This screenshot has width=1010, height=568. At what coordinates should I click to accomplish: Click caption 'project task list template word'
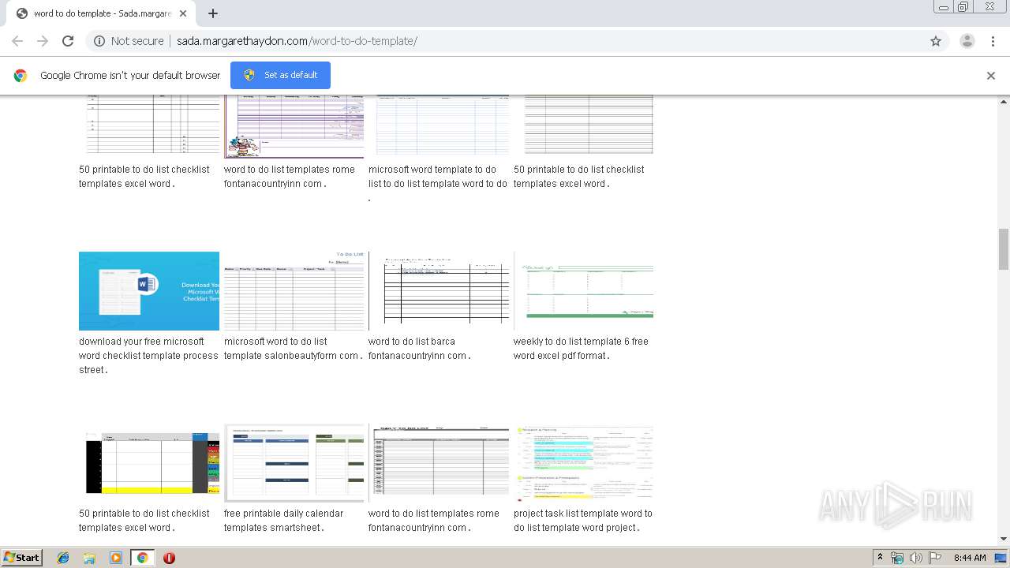pos(583,521)
